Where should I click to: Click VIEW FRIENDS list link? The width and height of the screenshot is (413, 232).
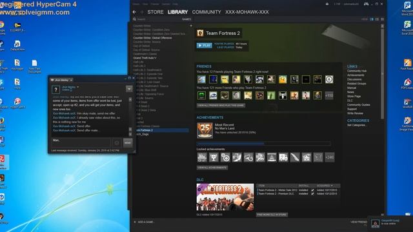pyautogui.click(x=359, y=222)
